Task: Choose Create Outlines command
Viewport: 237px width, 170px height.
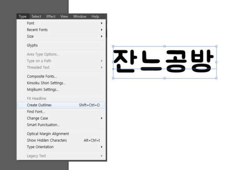Action: 61,105
